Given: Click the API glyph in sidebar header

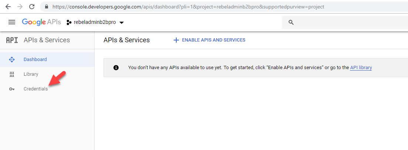Looking at the screenshot, I should 12,40.
